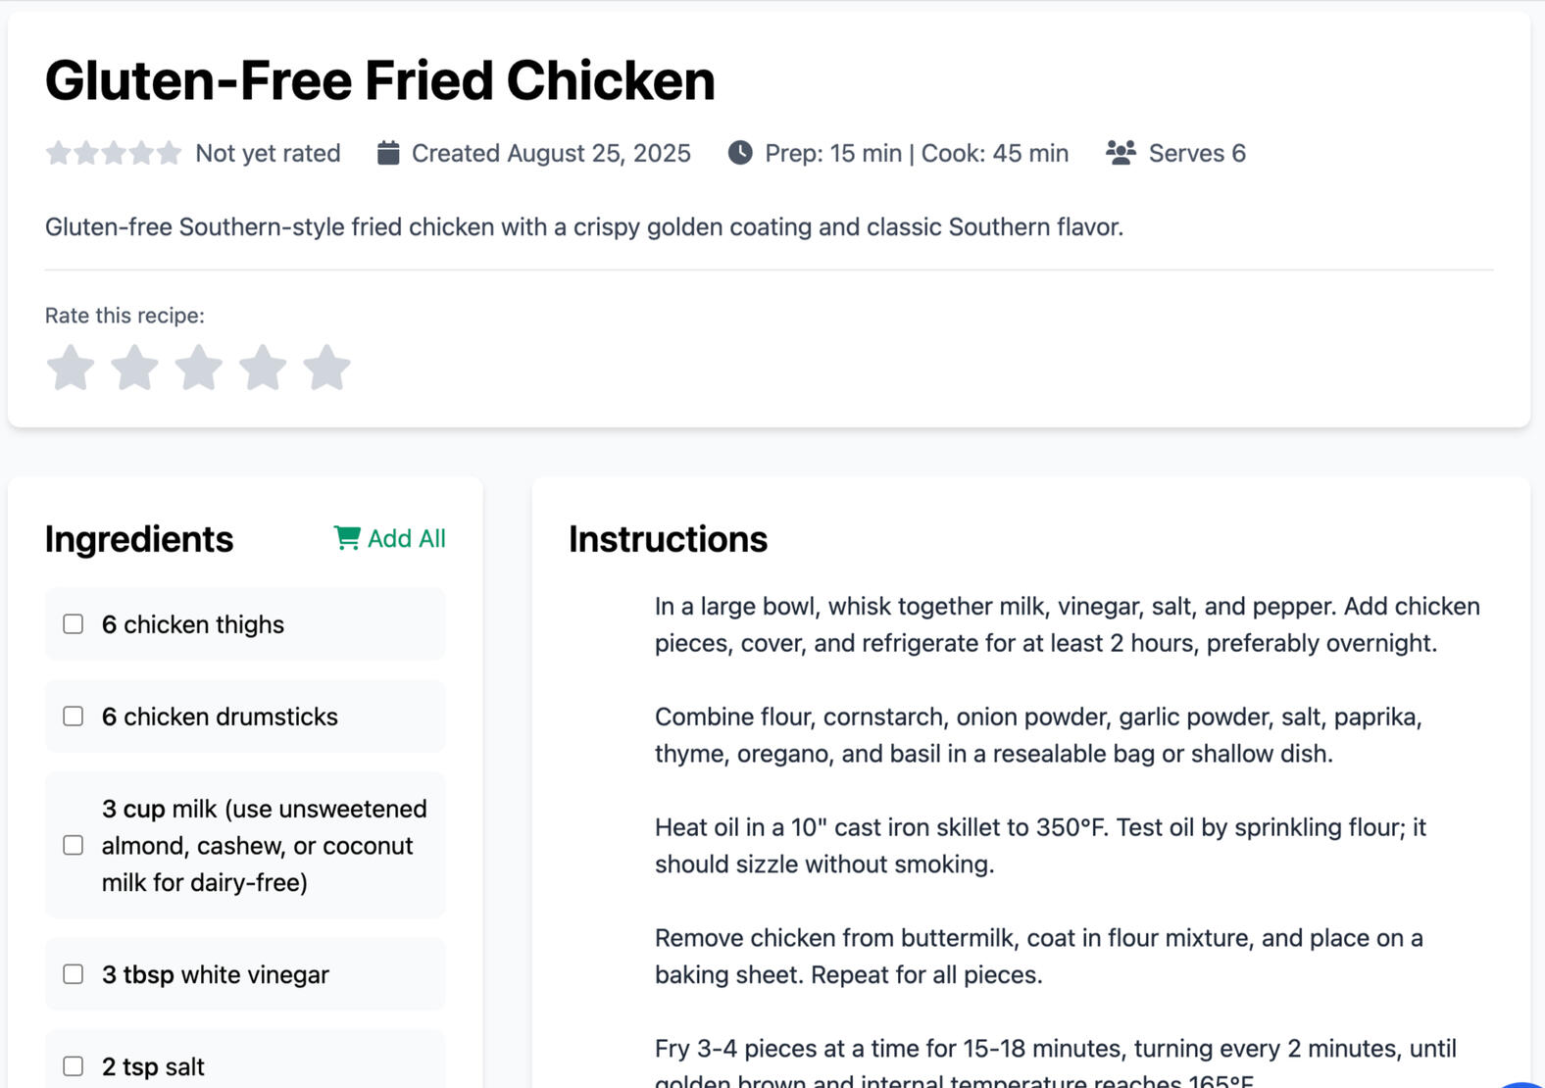This screenshot has width=1545, height=1088.
Task: Check the 3 tbsp white vinegar box
Action: coord(73,973)
